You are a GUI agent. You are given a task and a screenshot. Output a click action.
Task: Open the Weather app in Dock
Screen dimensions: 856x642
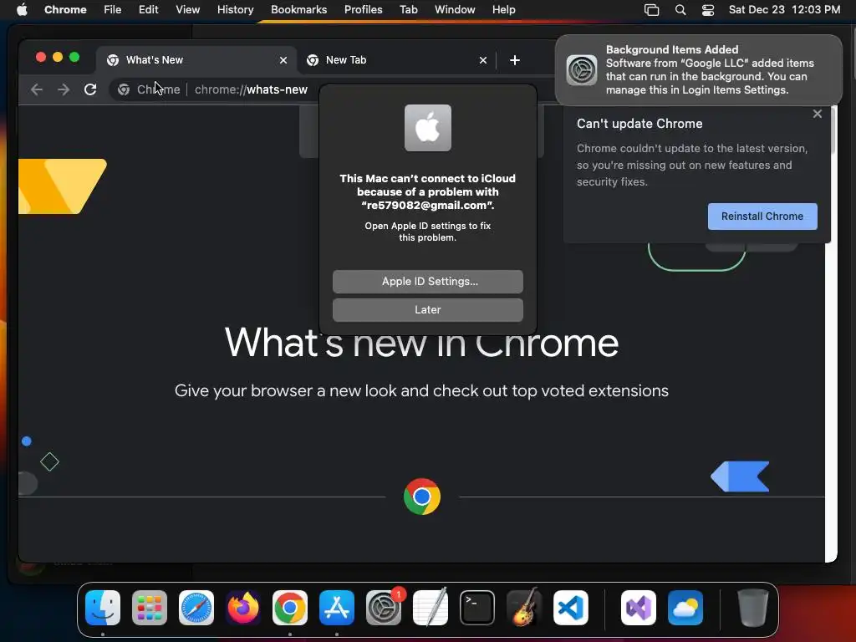coord(685,608)
